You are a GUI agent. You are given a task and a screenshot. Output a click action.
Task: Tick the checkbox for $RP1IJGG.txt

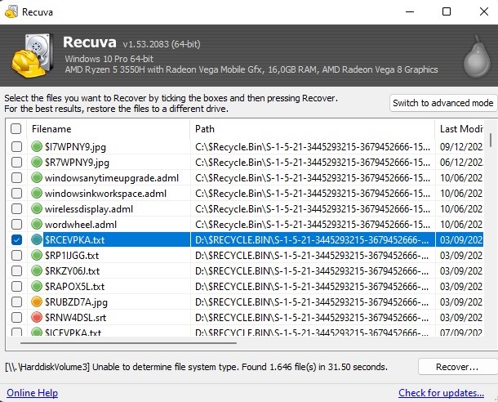pos(16,255)
